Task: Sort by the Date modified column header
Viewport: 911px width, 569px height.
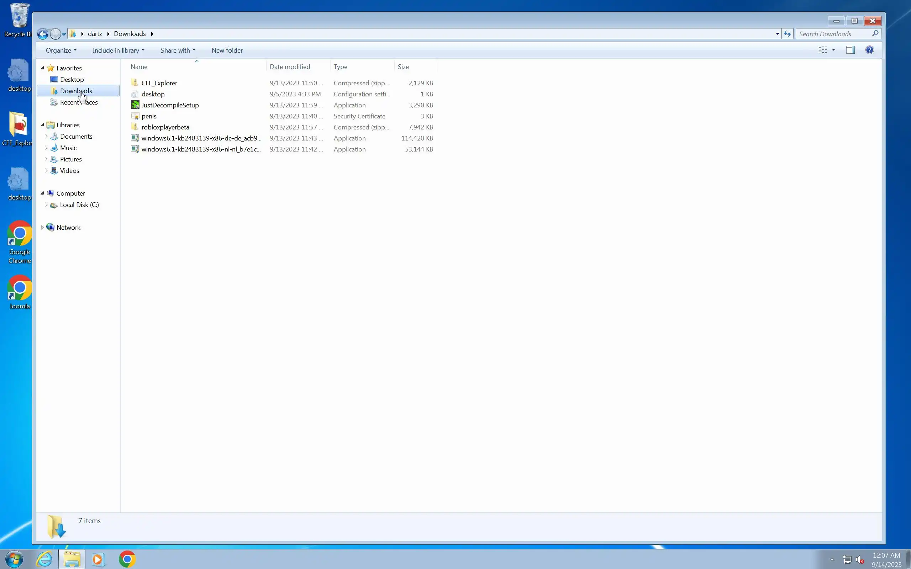Action: 290,67
